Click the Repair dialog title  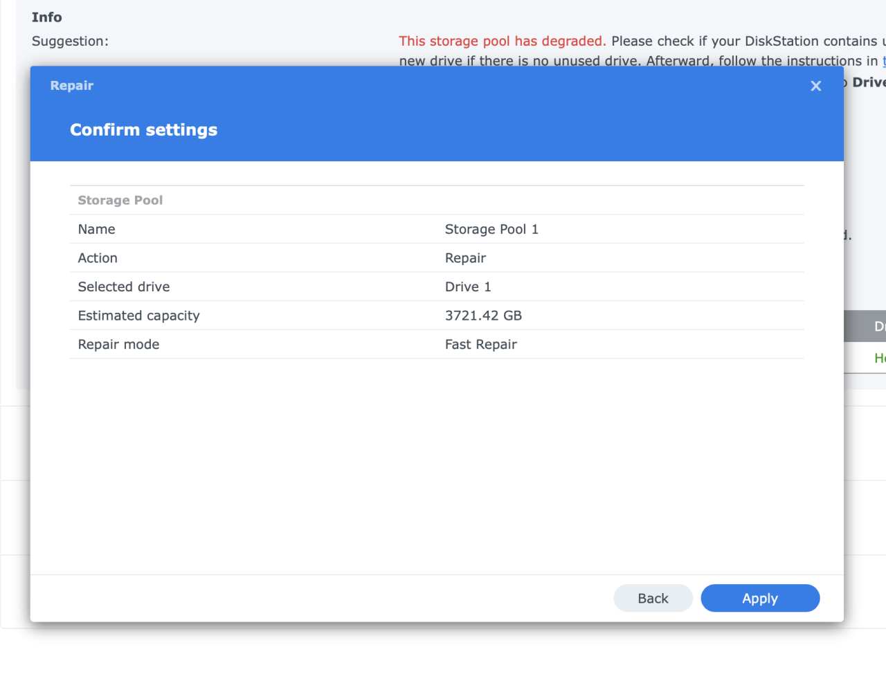[x=71, y=86]
